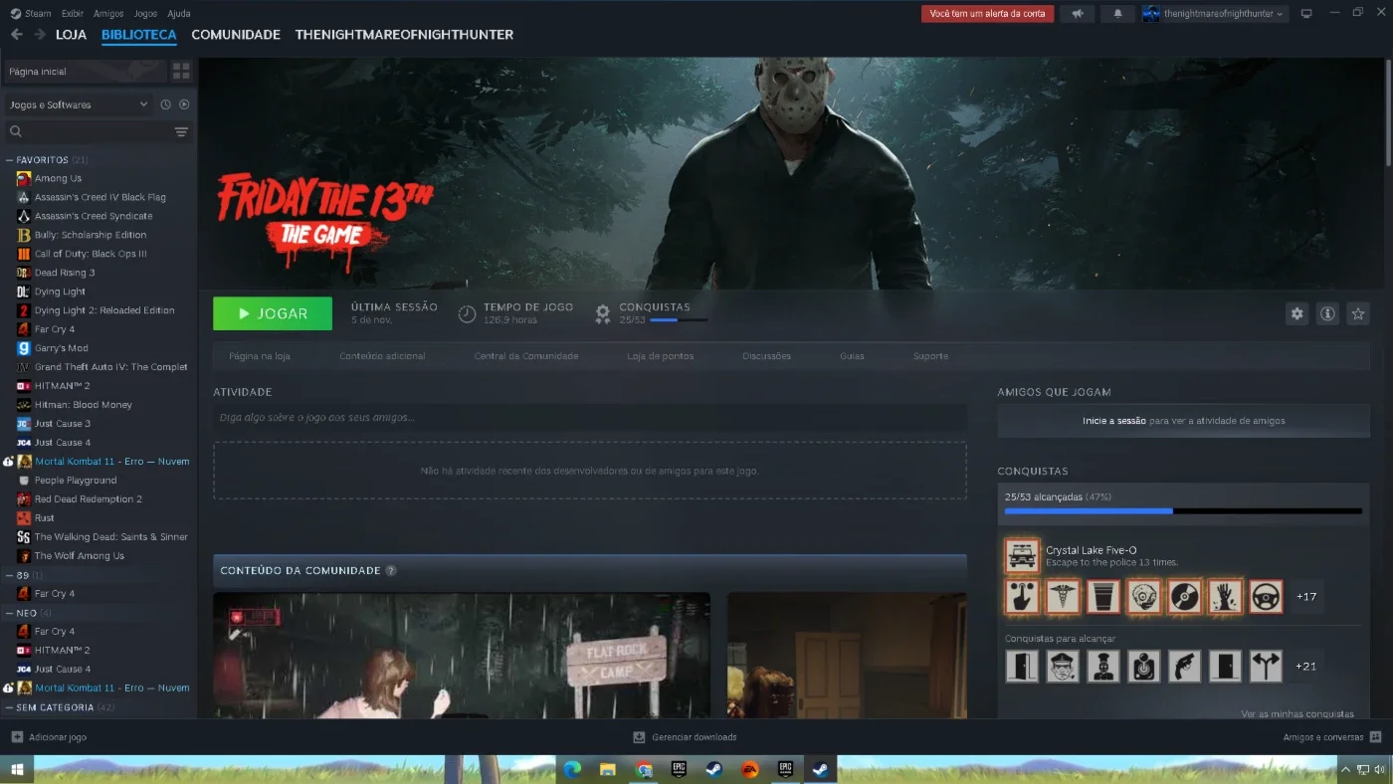Select the vinyl record achievement icon
The image size is (1393, 784).
pos(1184,597)
